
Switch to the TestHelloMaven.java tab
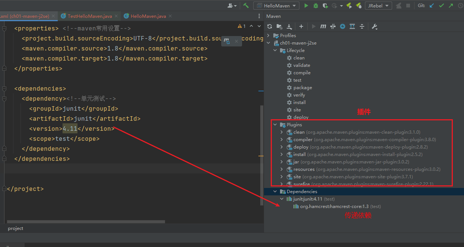(x=90, y=16)
